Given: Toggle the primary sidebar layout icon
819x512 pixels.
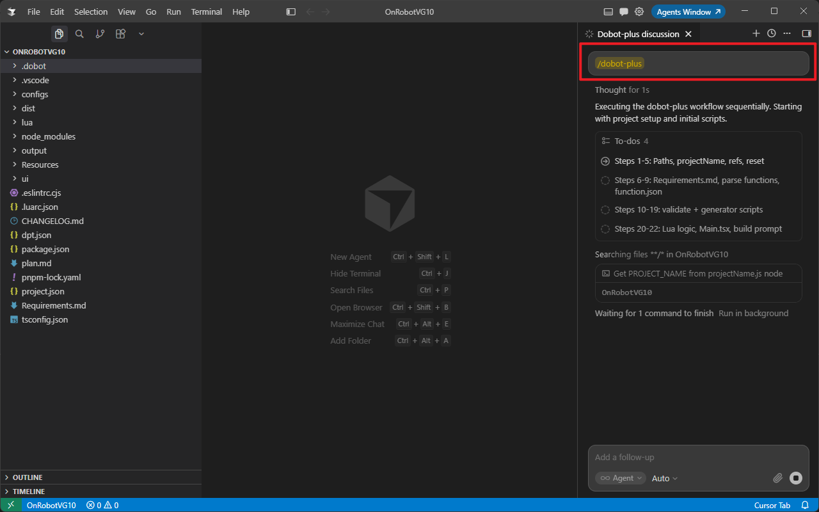Looking at the screenshot, I should tap(291, 12).
